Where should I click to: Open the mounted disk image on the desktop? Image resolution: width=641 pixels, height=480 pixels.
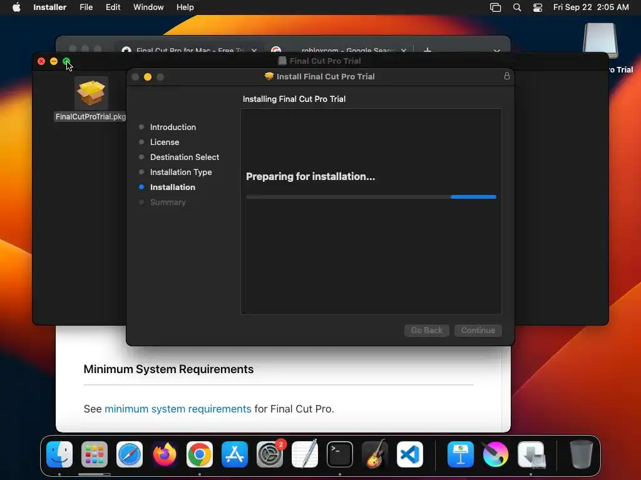600,41
